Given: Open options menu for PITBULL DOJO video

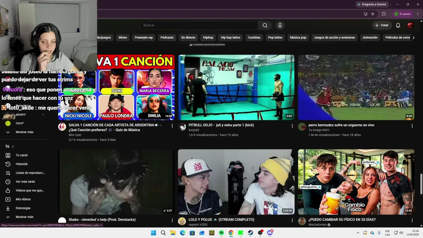Looking at the screenshot, I should click(292, 126).
